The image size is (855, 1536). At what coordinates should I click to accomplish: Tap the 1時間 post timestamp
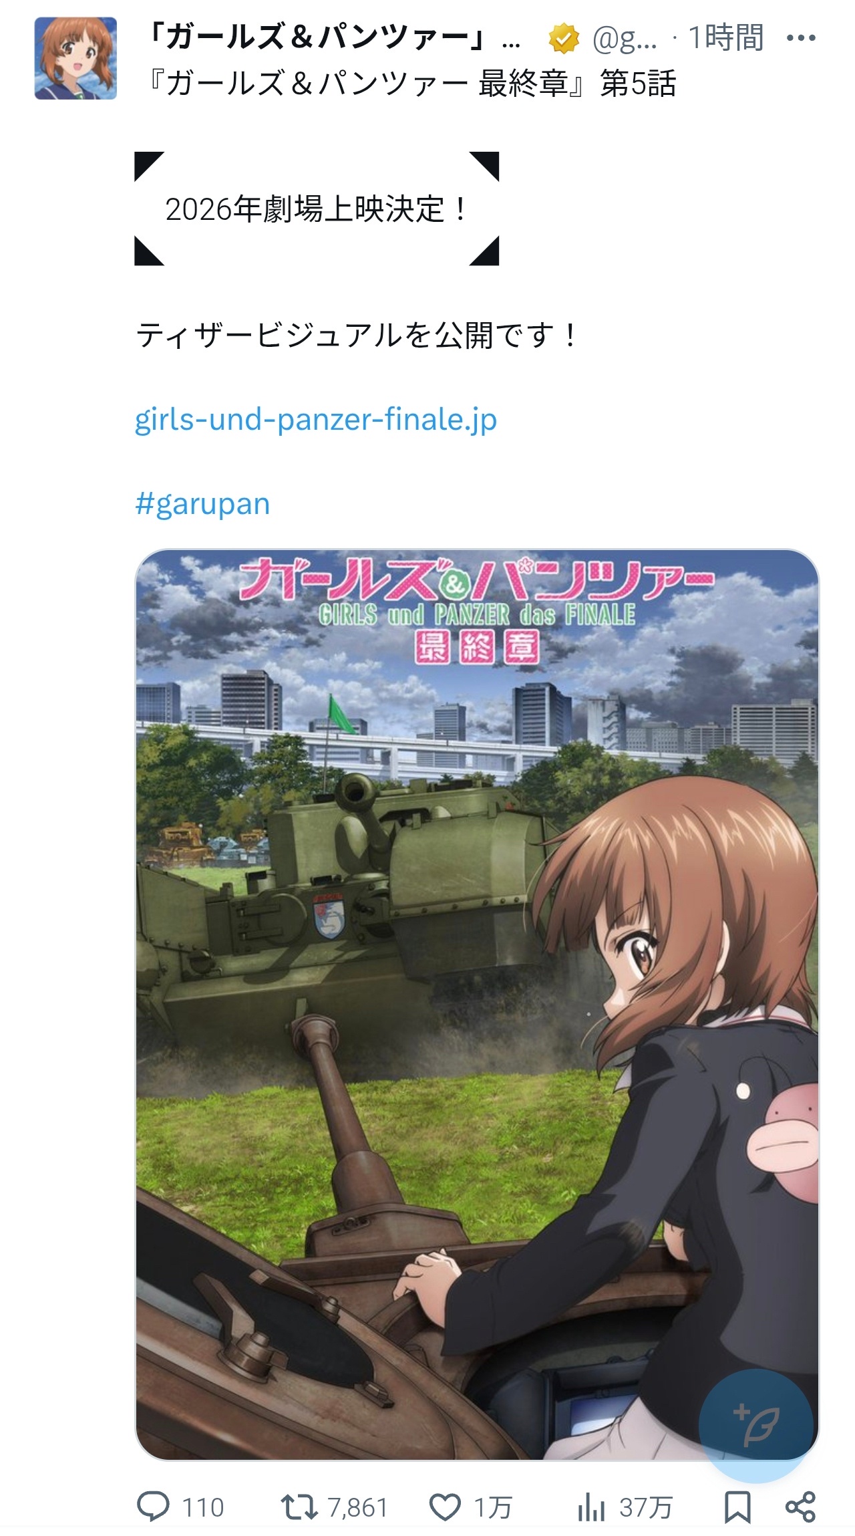tap(726, 37)
